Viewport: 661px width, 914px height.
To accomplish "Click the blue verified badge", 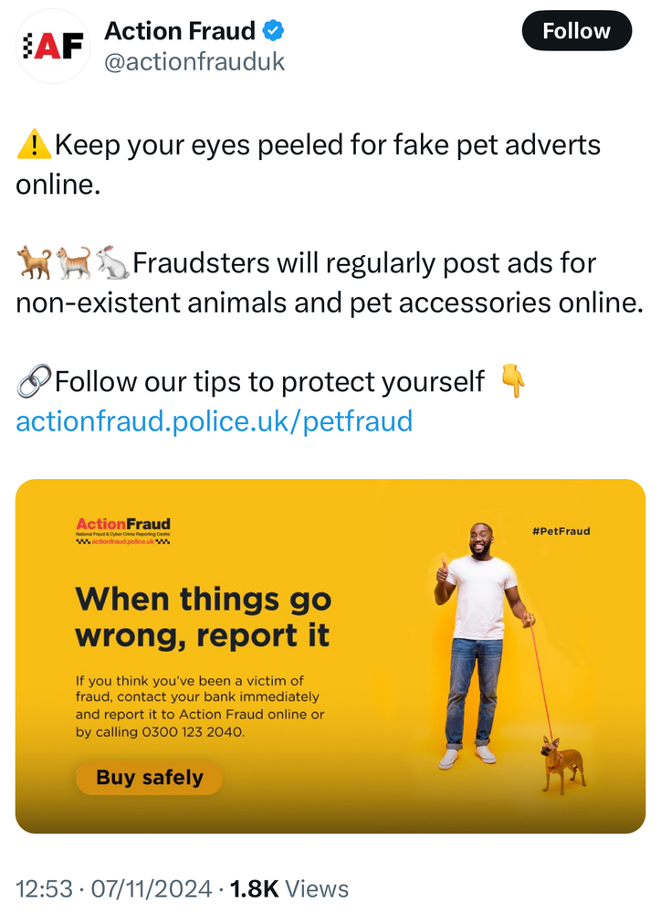I will pyautogui.click(x=273, y=31).
